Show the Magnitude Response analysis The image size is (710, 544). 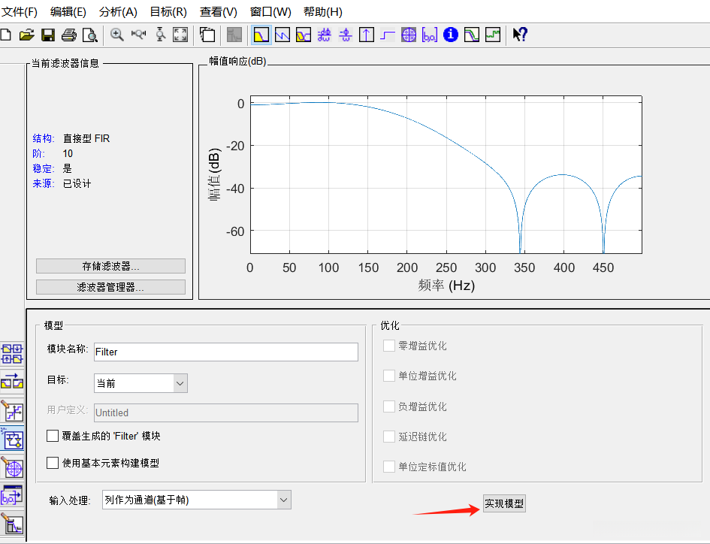point(261,35)
